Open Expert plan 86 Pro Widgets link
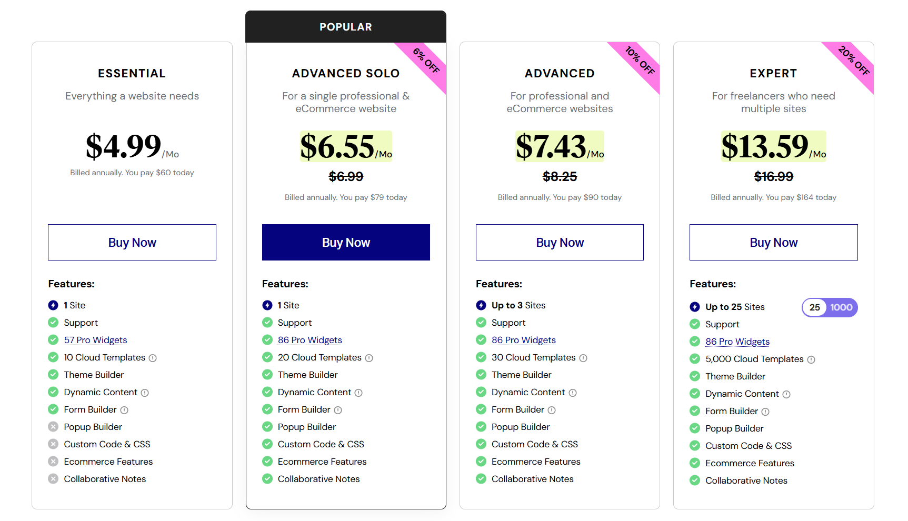This screenshot has height=521, width=908. pyautogui.click(x=737, y=342)
